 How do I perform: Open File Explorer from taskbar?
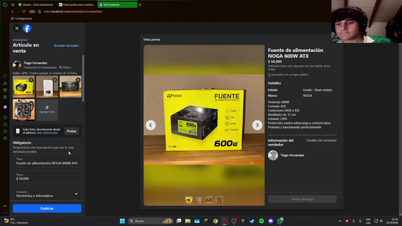coord(188,221)
